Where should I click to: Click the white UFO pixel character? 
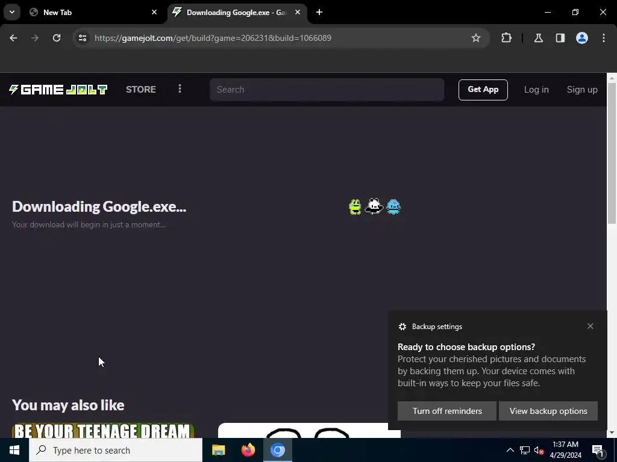point(374,206)
